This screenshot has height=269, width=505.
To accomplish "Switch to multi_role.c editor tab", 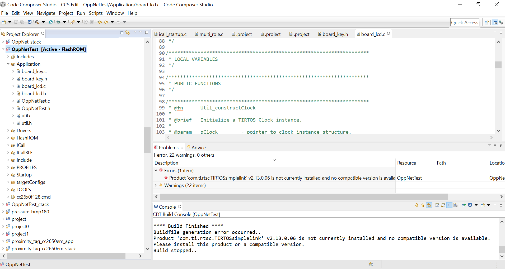I will [x=209, y=34].
